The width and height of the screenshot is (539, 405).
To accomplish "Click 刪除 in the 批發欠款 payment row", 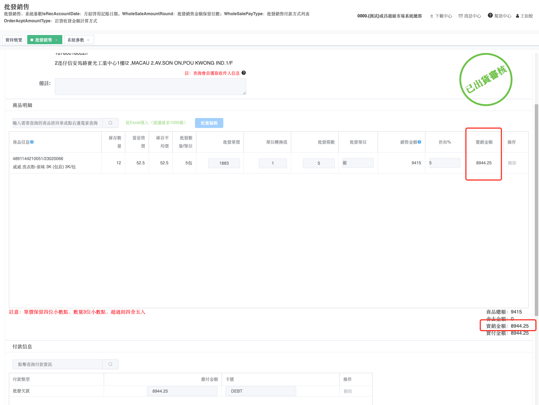I will click(x=348, y=391).
